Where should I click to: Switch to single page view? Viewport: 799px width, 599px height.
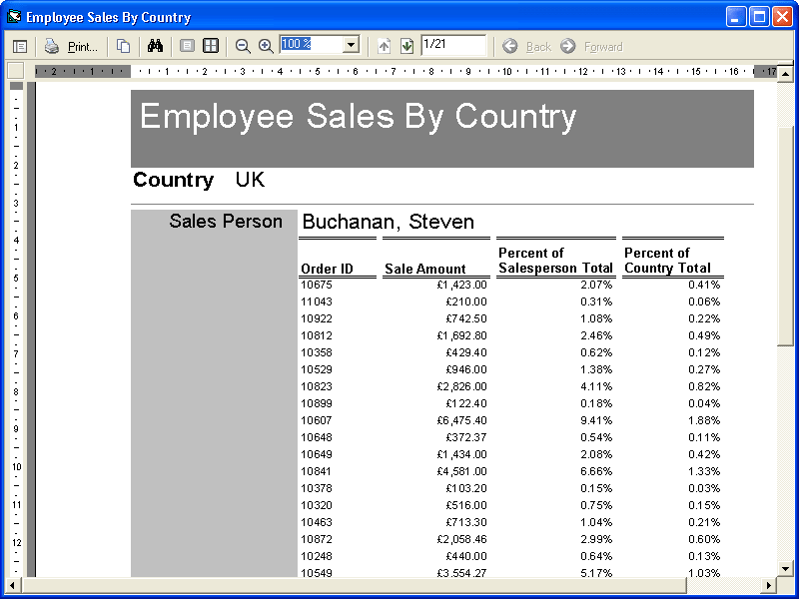coord(187,46)
